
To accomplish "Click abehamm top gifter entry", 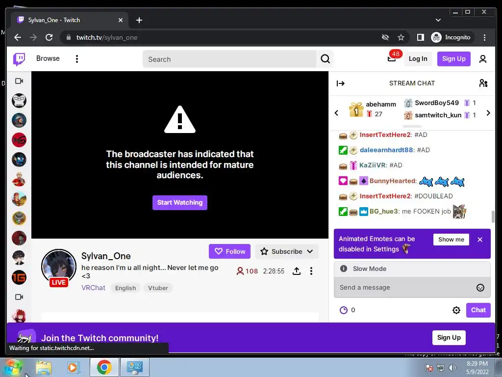I will 373,109.
